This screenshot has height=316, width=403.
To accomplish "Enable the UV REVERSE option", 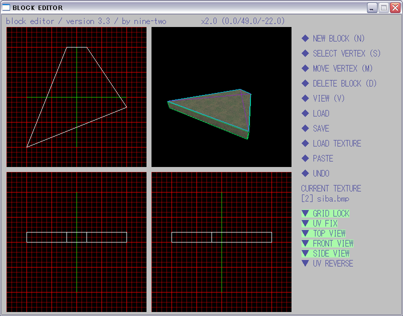I will pyautogui.click(x=332, y=263).
